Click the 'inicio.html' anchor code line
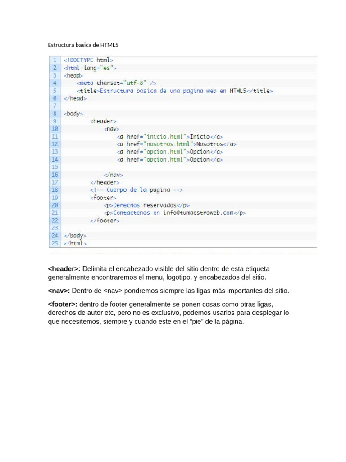The width and height of the screenshot is (346, 462). 170,136
